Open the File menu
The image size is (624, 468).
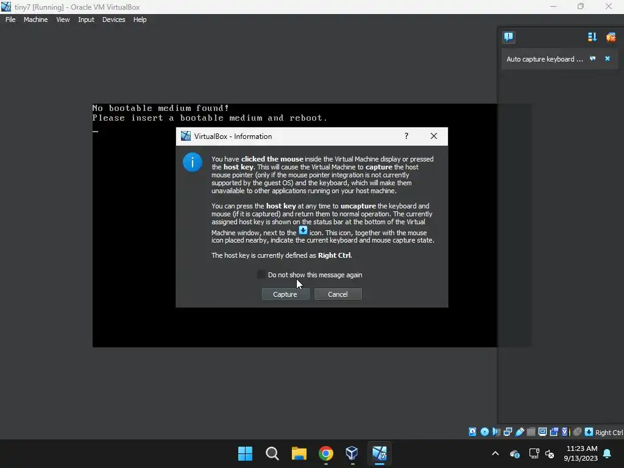click(x=10, y=19)
